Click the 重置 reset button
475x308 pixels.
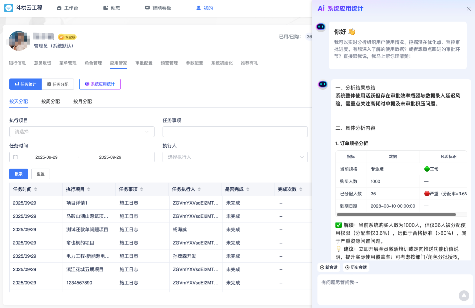(41, 174)
